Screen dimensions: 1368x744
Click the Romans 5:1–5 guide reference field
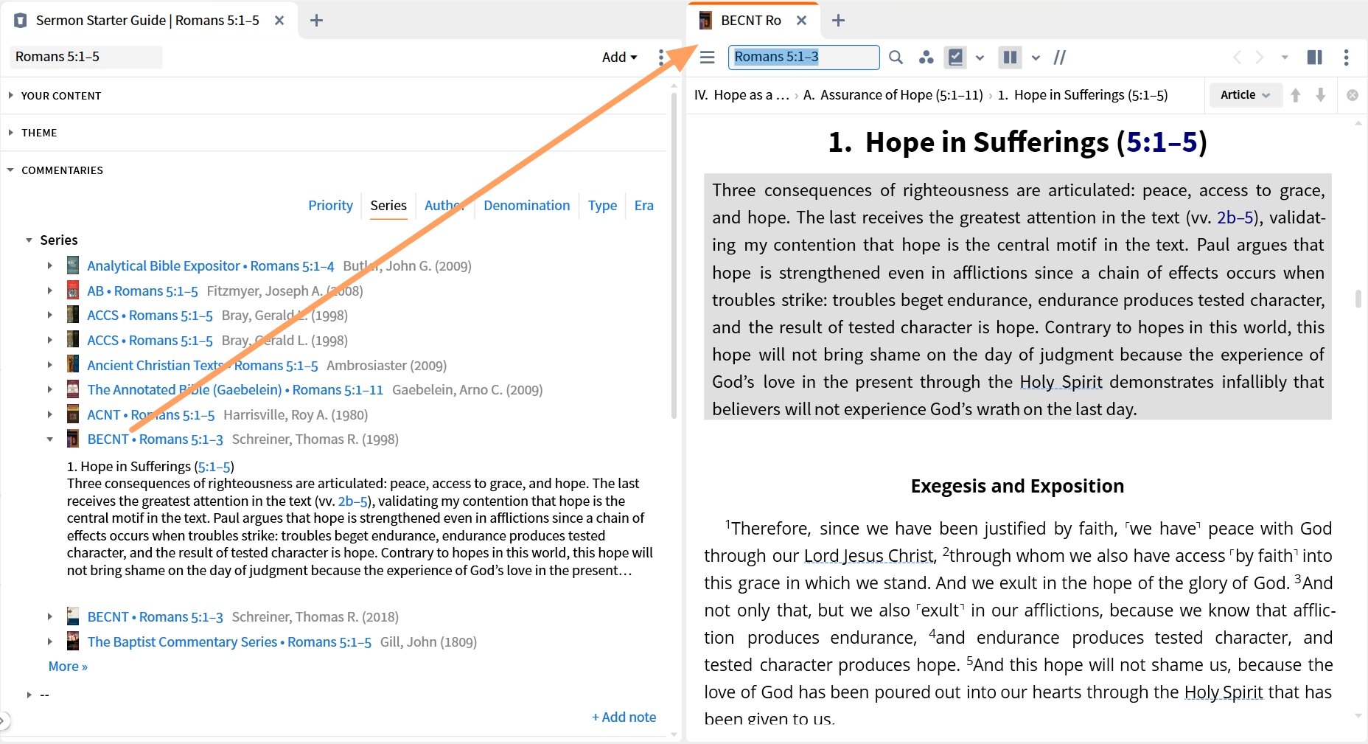(86, 58)
